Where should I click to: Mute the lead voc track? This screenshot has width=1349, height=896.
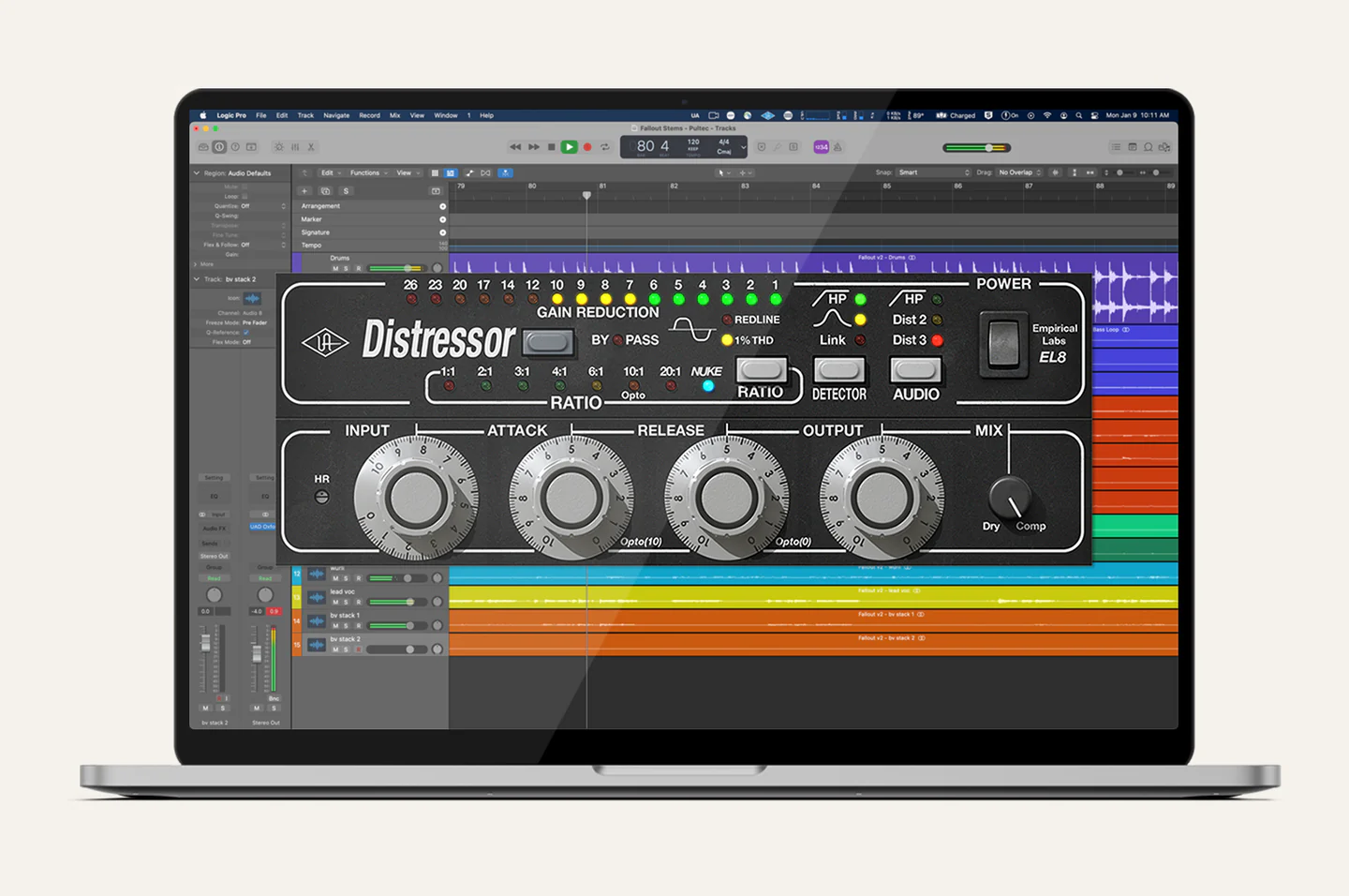pos(335,602)
